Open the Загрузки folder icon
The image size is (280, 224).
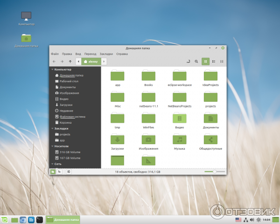point(118,139)
